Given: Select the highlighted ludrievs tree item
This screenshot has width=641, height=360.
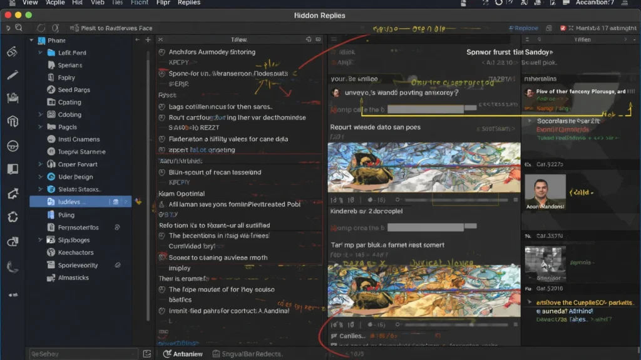Looking at the screenshot, I should (x=80, y=202).
